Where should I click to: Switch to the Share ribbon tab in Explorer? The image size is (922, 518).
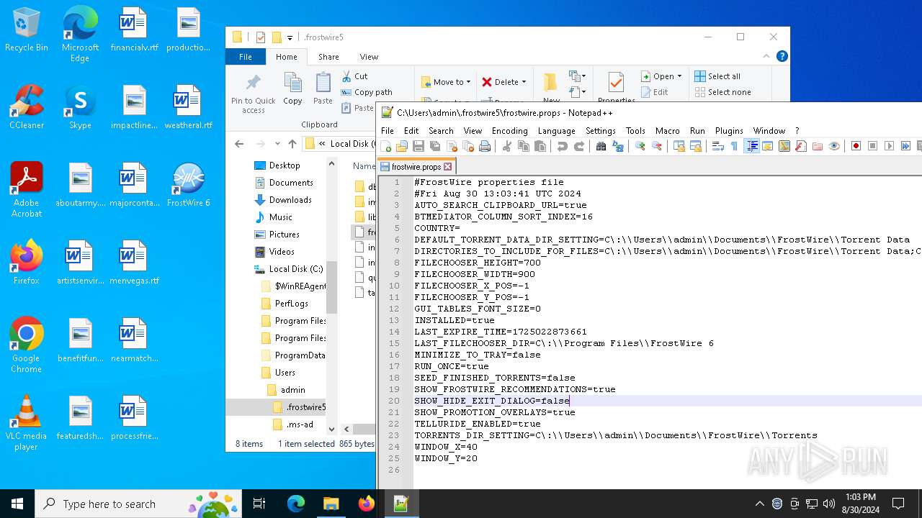[x=328, y=57]
